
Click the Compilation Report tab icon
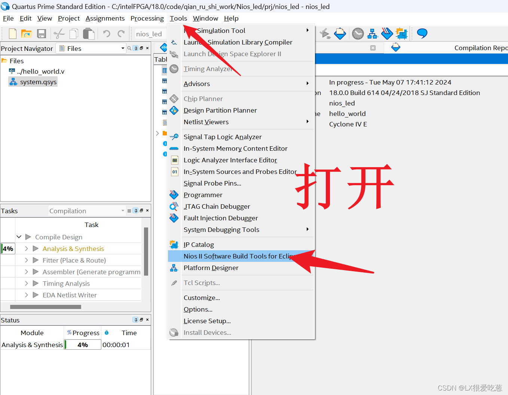[x=396, y=48]
